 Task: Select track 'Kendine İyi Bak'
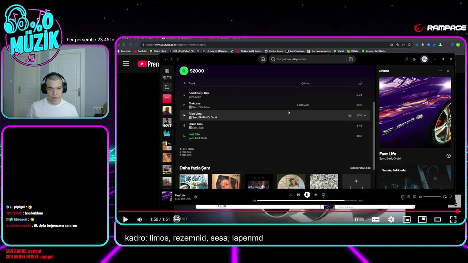click(x=275, y=95)
